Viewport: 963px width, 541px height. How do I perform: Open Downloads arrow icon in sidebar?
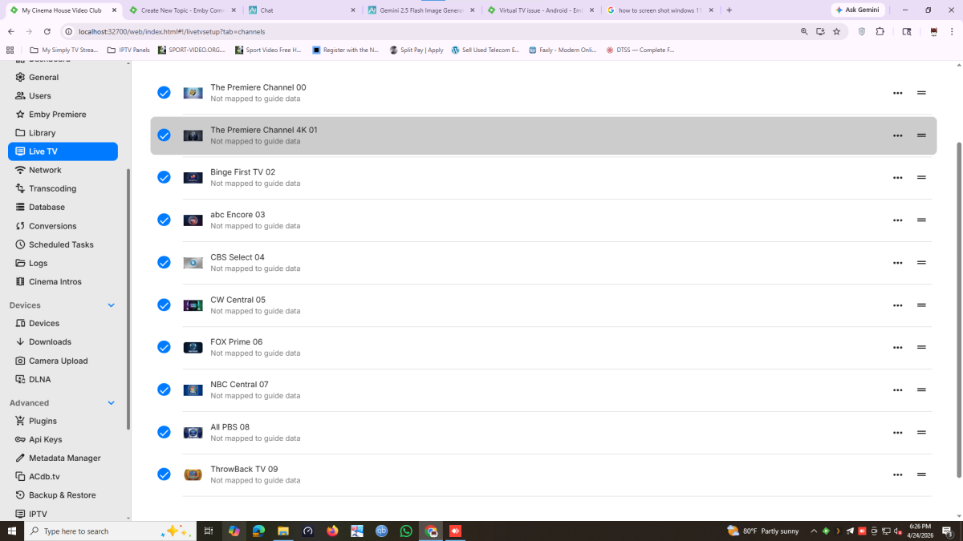21,342
